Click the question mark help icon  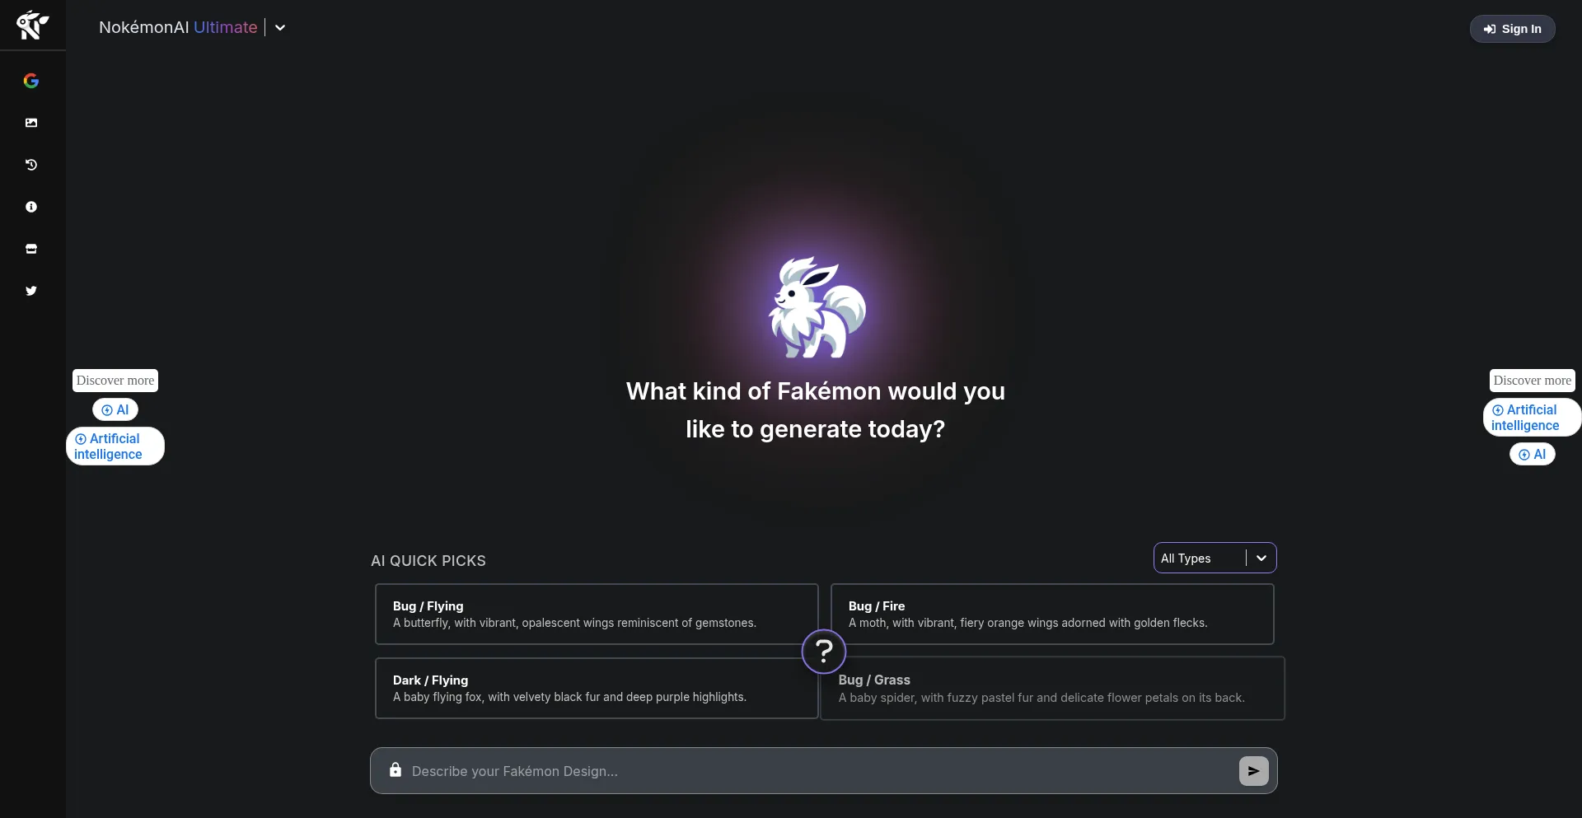(x=823, y=652)
